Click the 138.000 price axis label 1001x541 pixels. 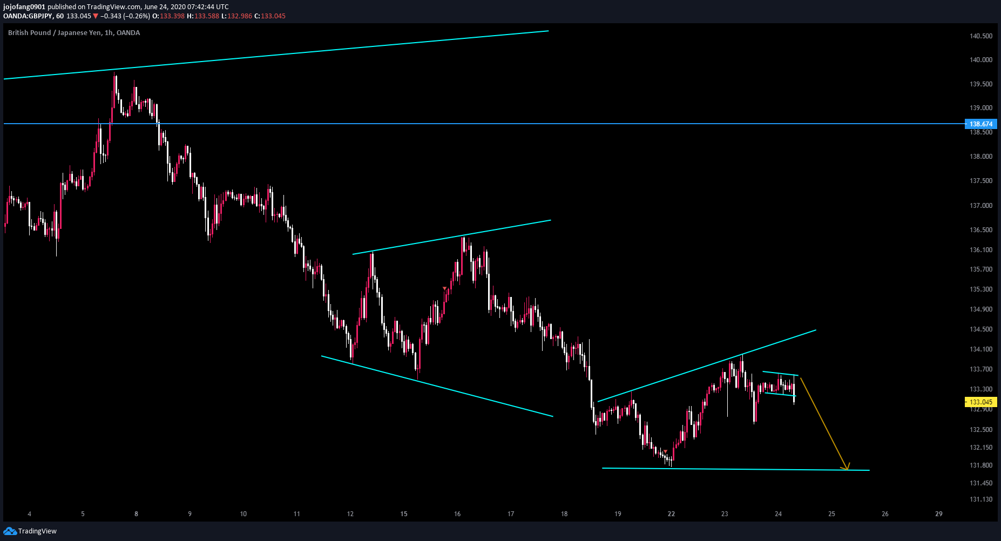pos(981,157)
